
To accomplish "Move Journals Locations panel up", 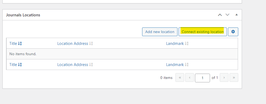I will coord(220,15).
